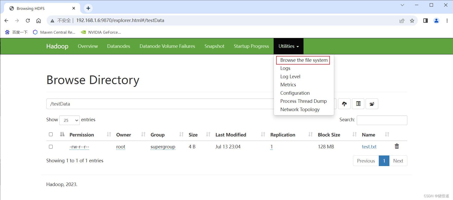Select Log Level menu entry

pyautogui.click(x=290, y=76)
